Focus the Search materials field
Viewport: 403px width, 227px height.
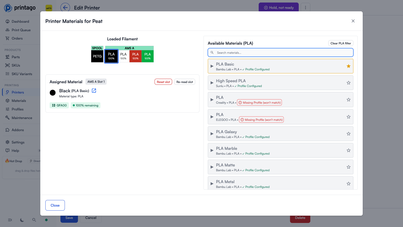pyautogui.click(x=281, y=52)
